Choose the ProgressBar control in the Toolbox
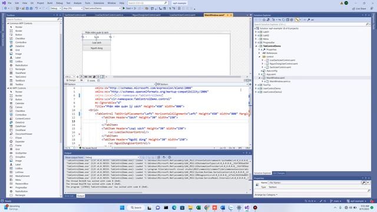Viewport: 377px width, 212px height. (x=21, y=187)
